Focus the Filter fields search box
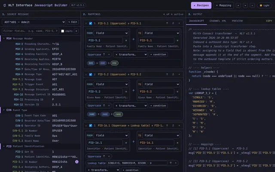The height and width of the screenshot is (172, 275). pyautogui.click(x=31, y=31)
